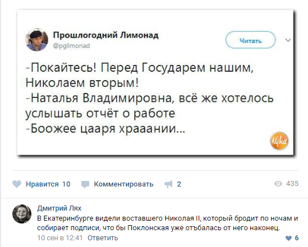Click the like count 6 on the comment
308x247 pixels.
[x=297, y=238]
